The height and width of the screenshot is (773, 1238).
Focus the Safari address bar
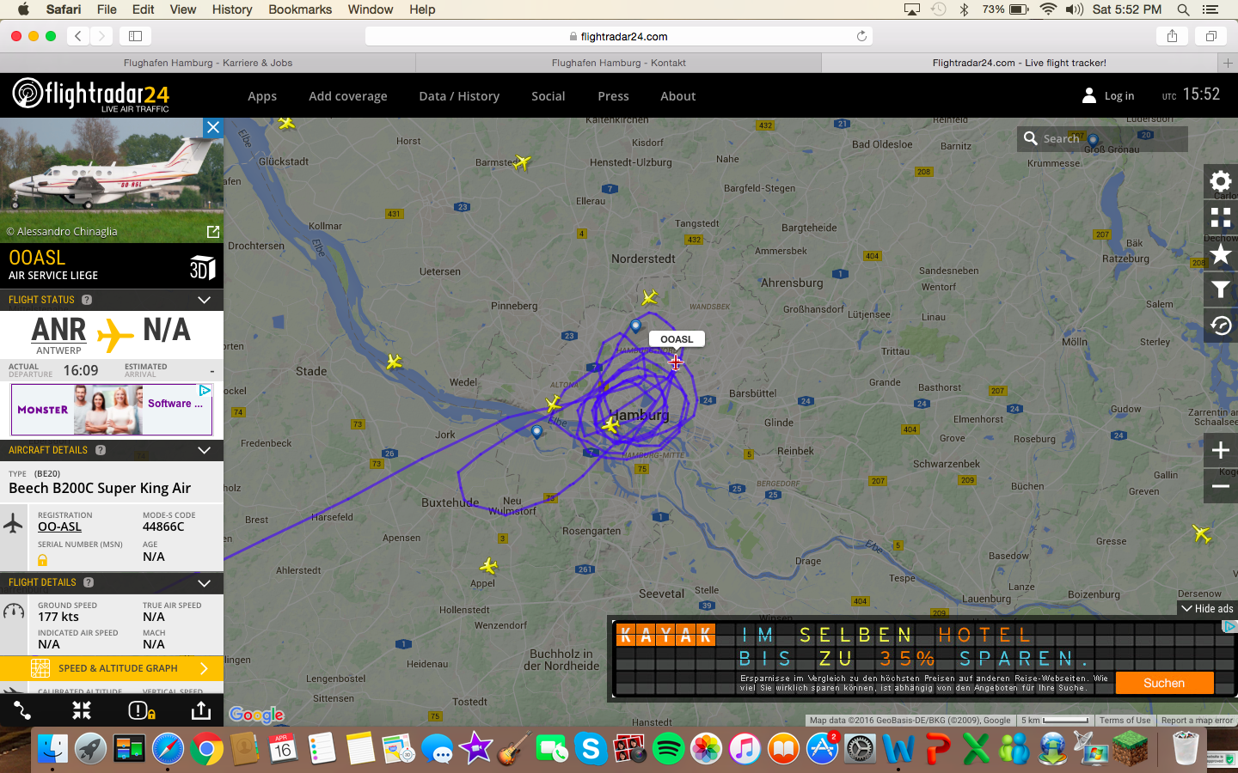pyautogui.click(x=619, y=36)
